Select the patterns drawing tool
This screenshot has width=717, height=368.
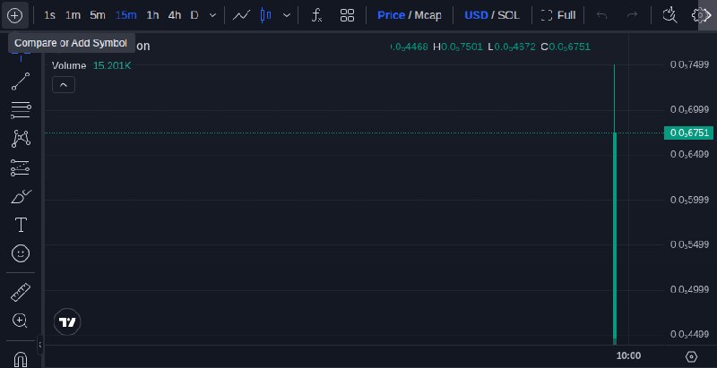coord(21,139)
